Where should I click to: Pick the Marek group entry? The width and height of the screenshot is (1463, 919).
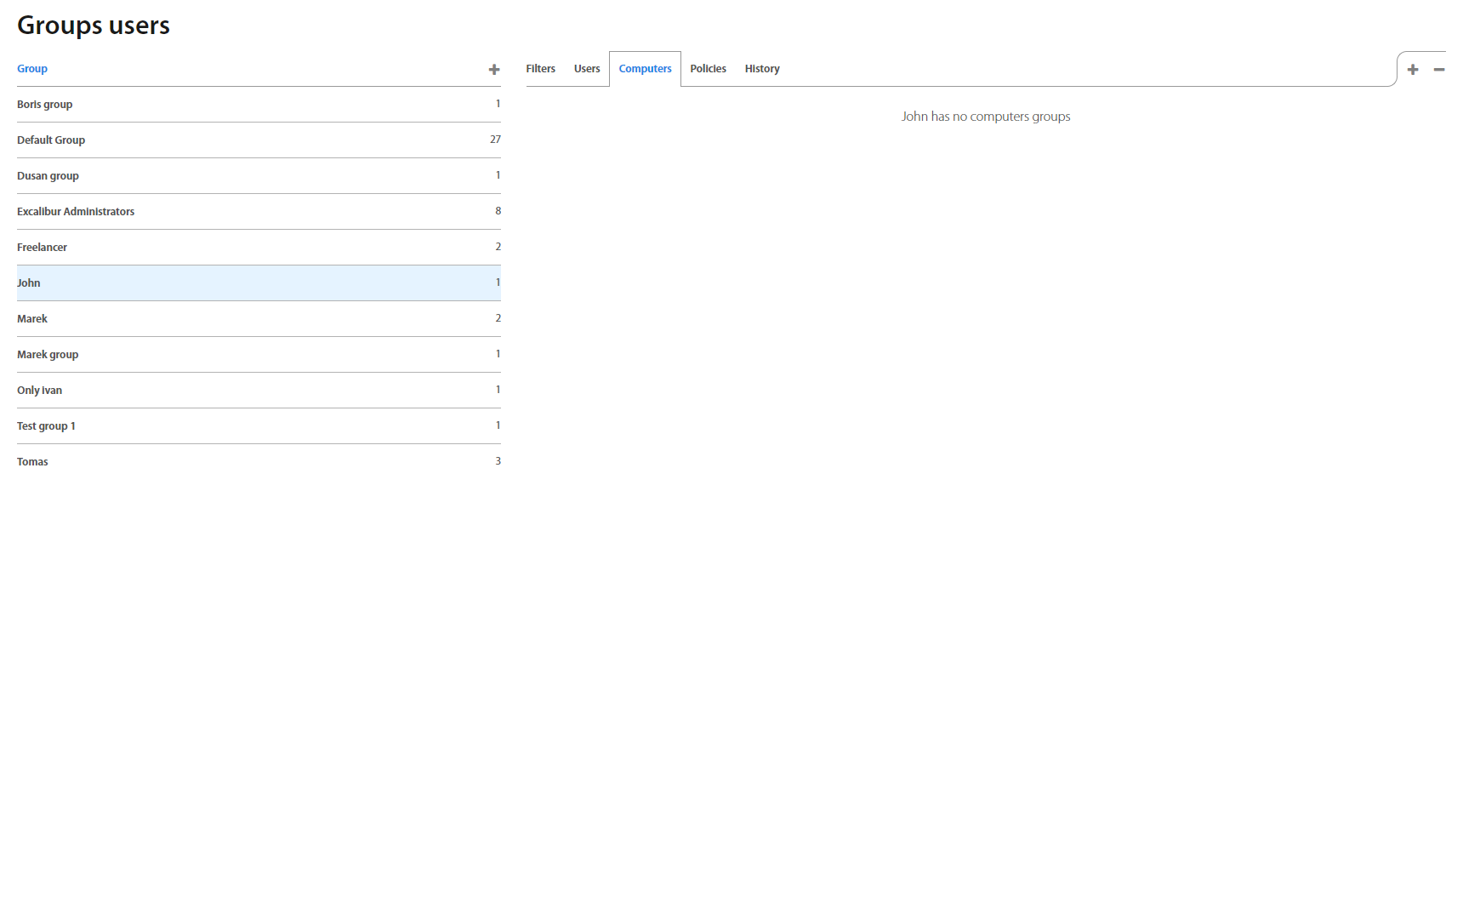pyautogui.click(x=48, y=355)
